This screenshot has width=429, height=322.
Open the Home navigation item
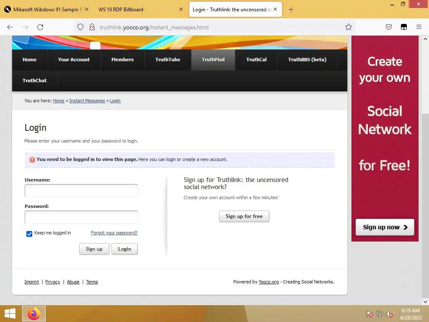(x=30, y=60)
